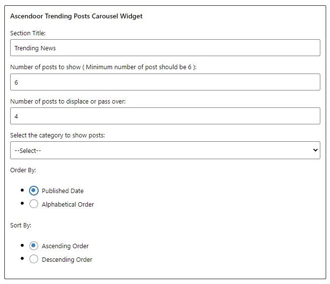Open the category --Select-- dropdown
The image size is (330, 284).
[x=165, y=150]
